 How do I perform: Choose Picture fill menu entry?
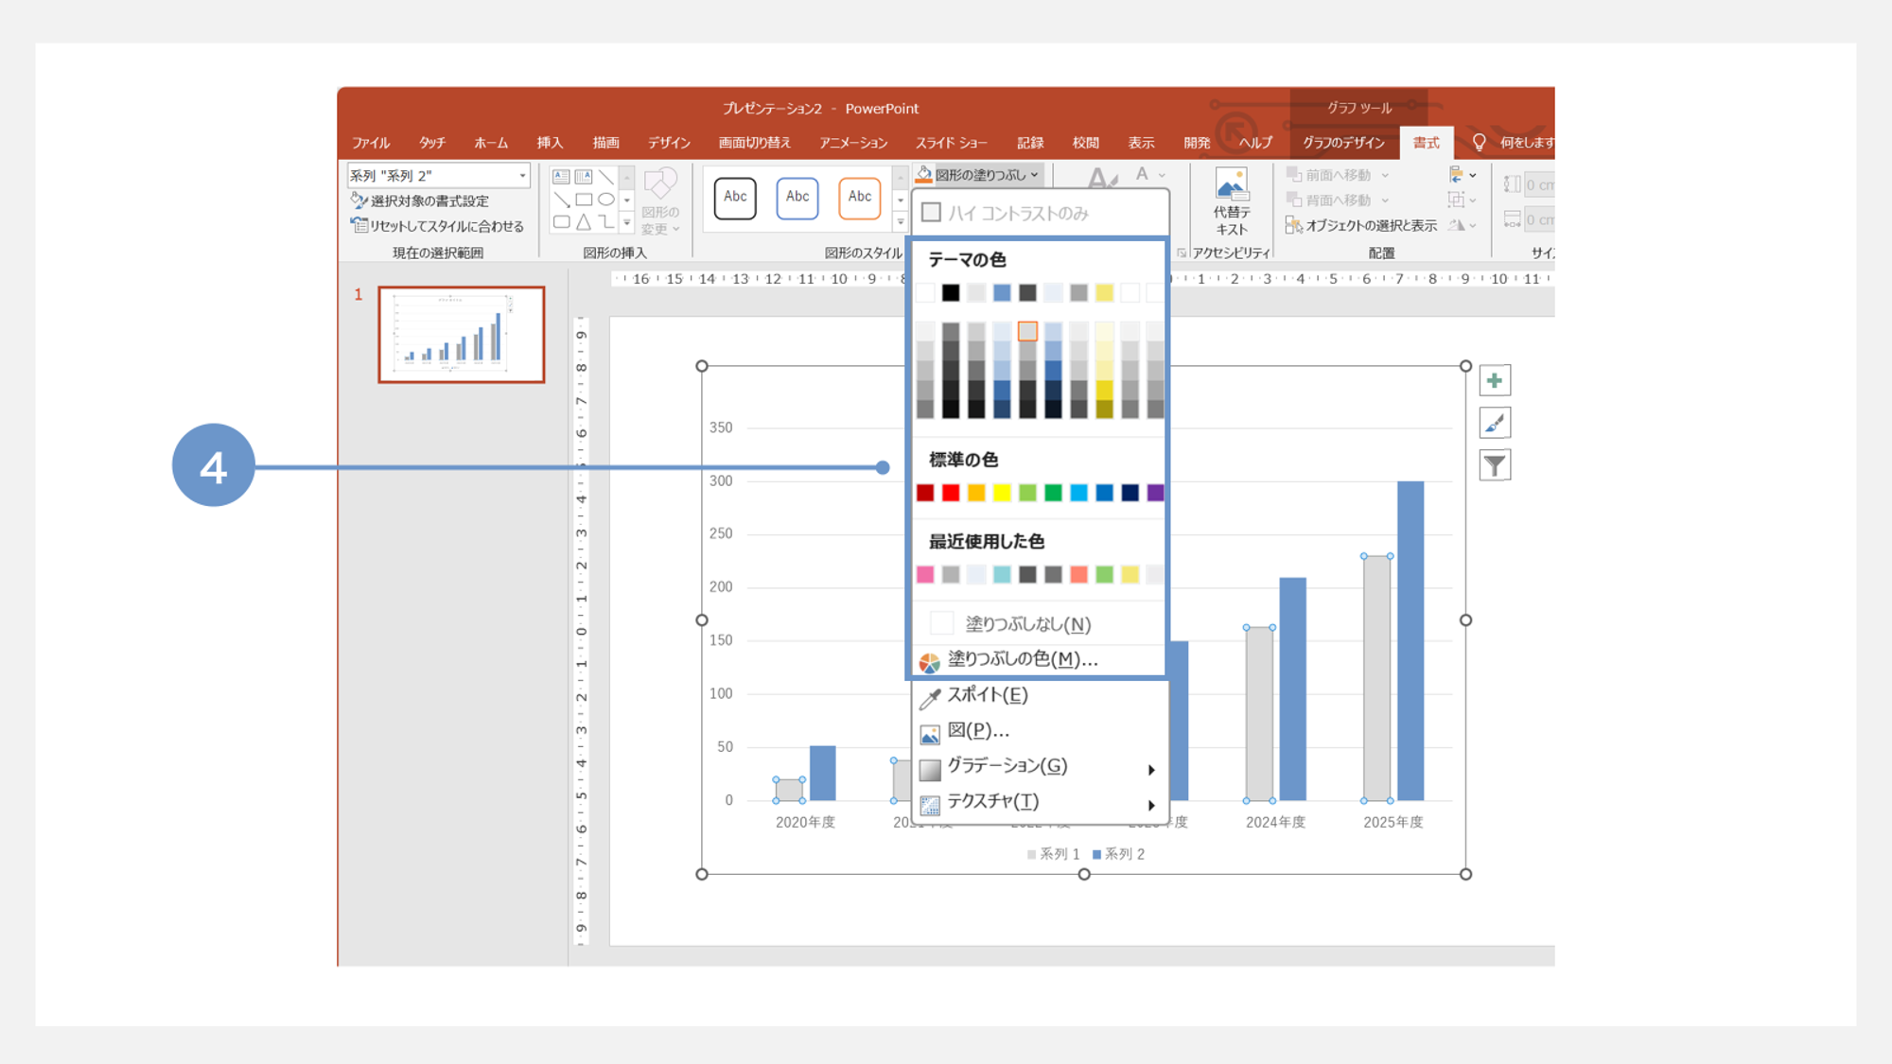[x=1041, y=730]
